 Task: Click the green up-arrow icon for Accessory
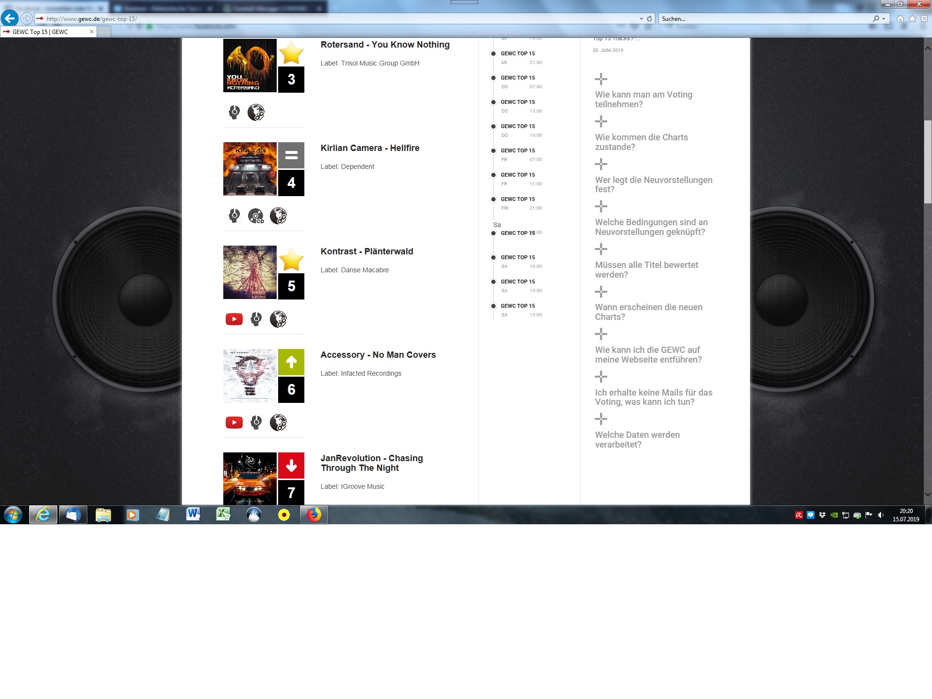pos(291,362)
